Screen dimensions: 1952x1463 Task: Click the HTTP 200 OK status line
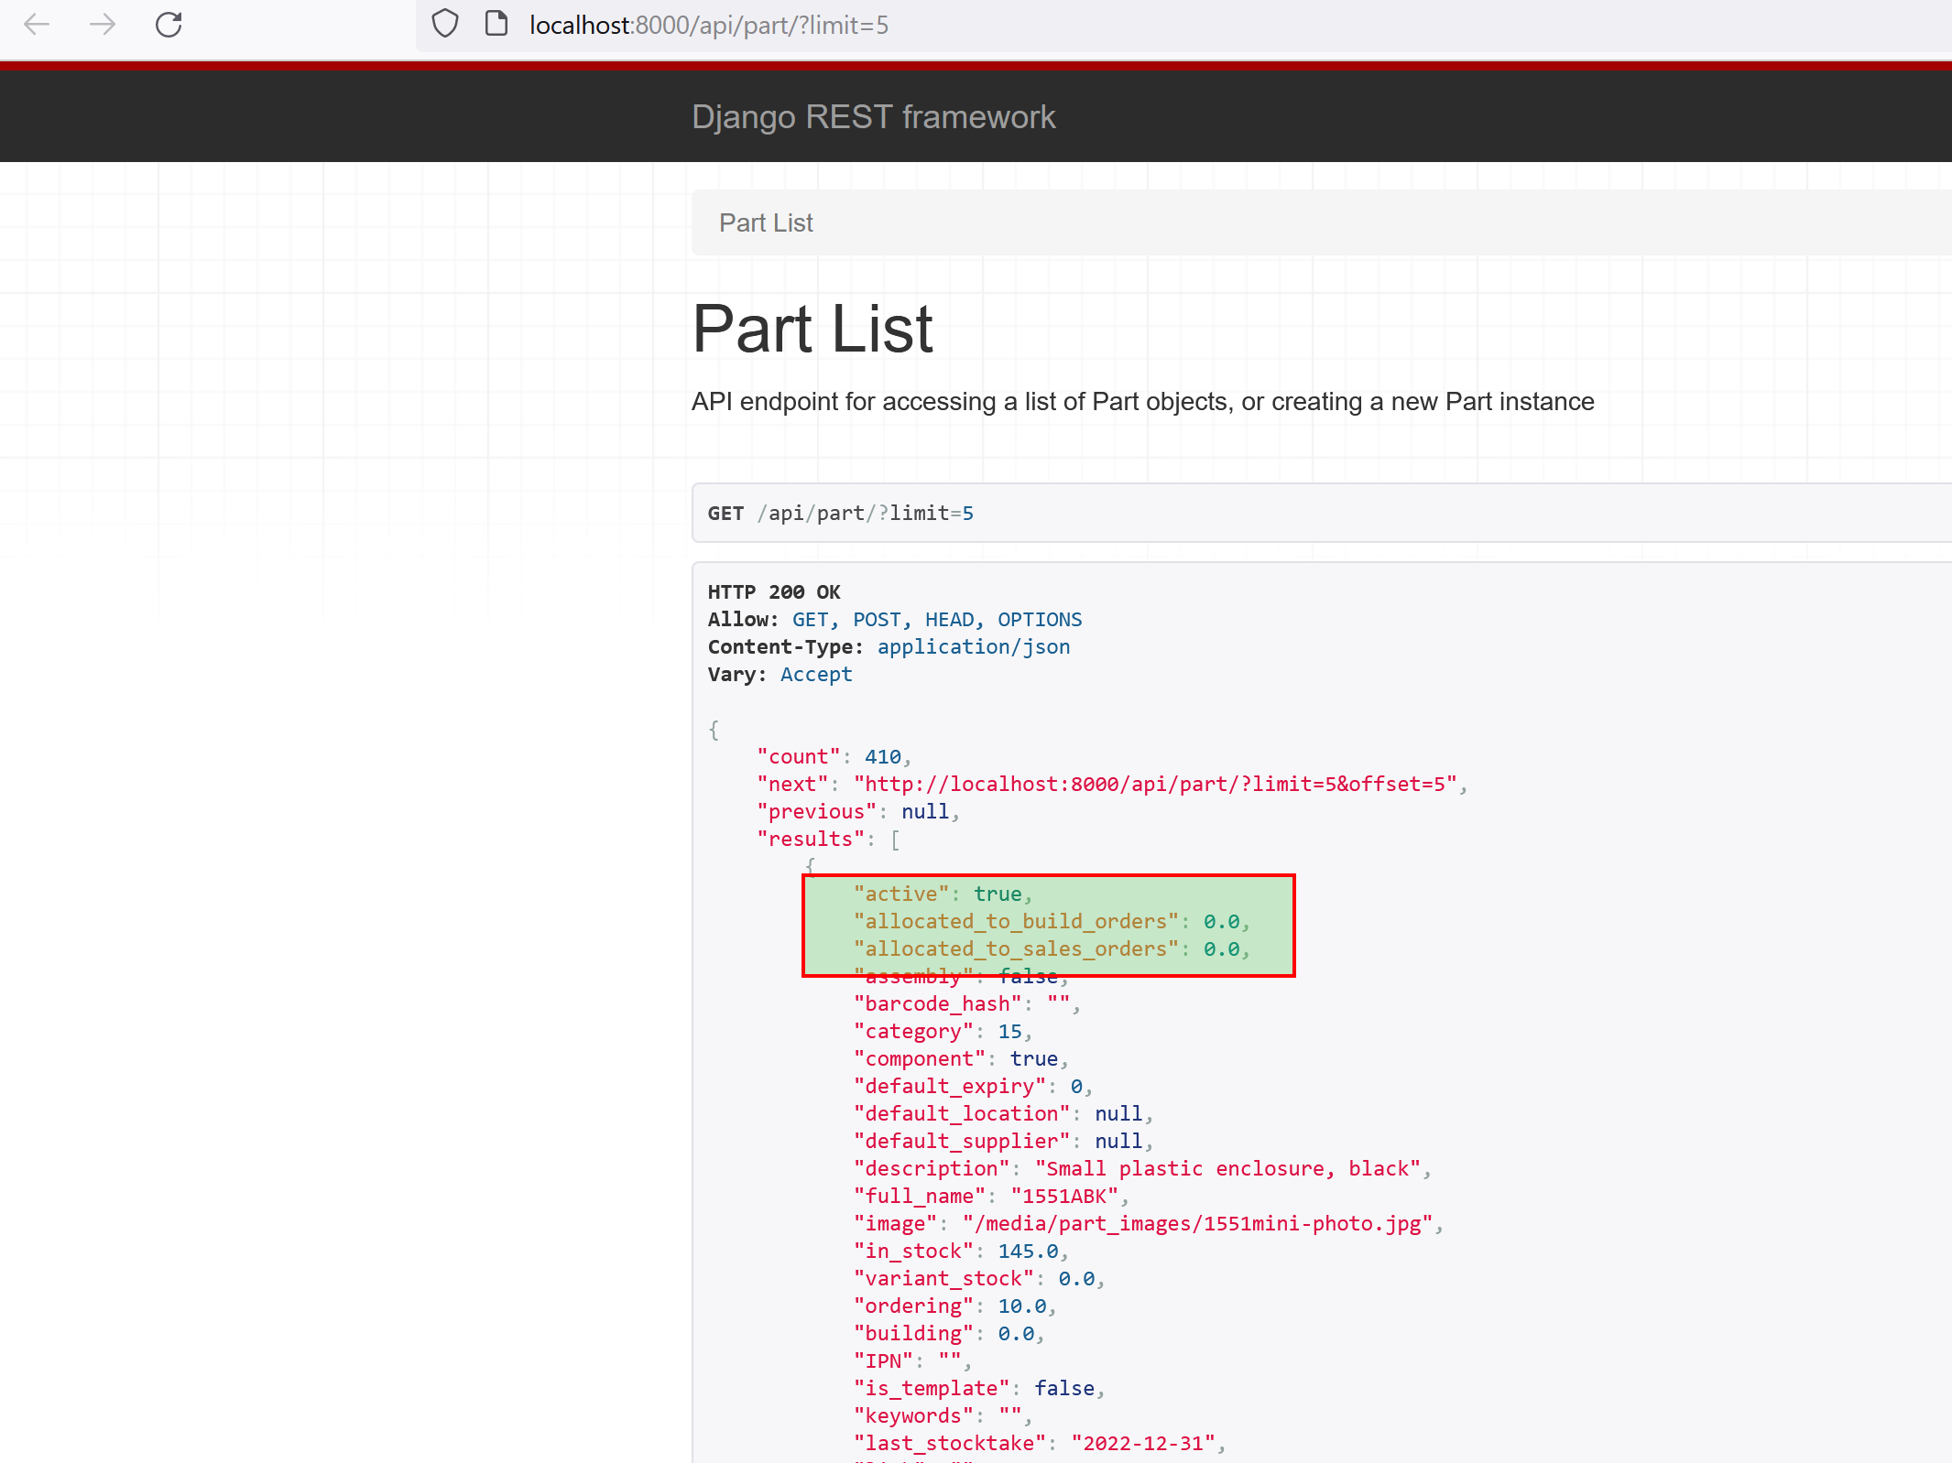(774, 591)
